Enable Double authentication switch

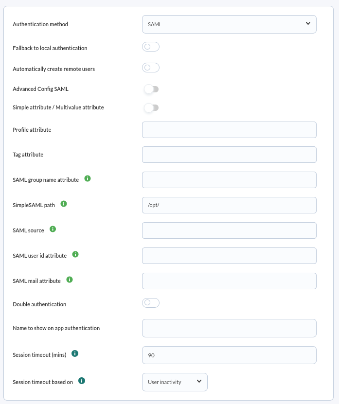(x=151, y=302)
